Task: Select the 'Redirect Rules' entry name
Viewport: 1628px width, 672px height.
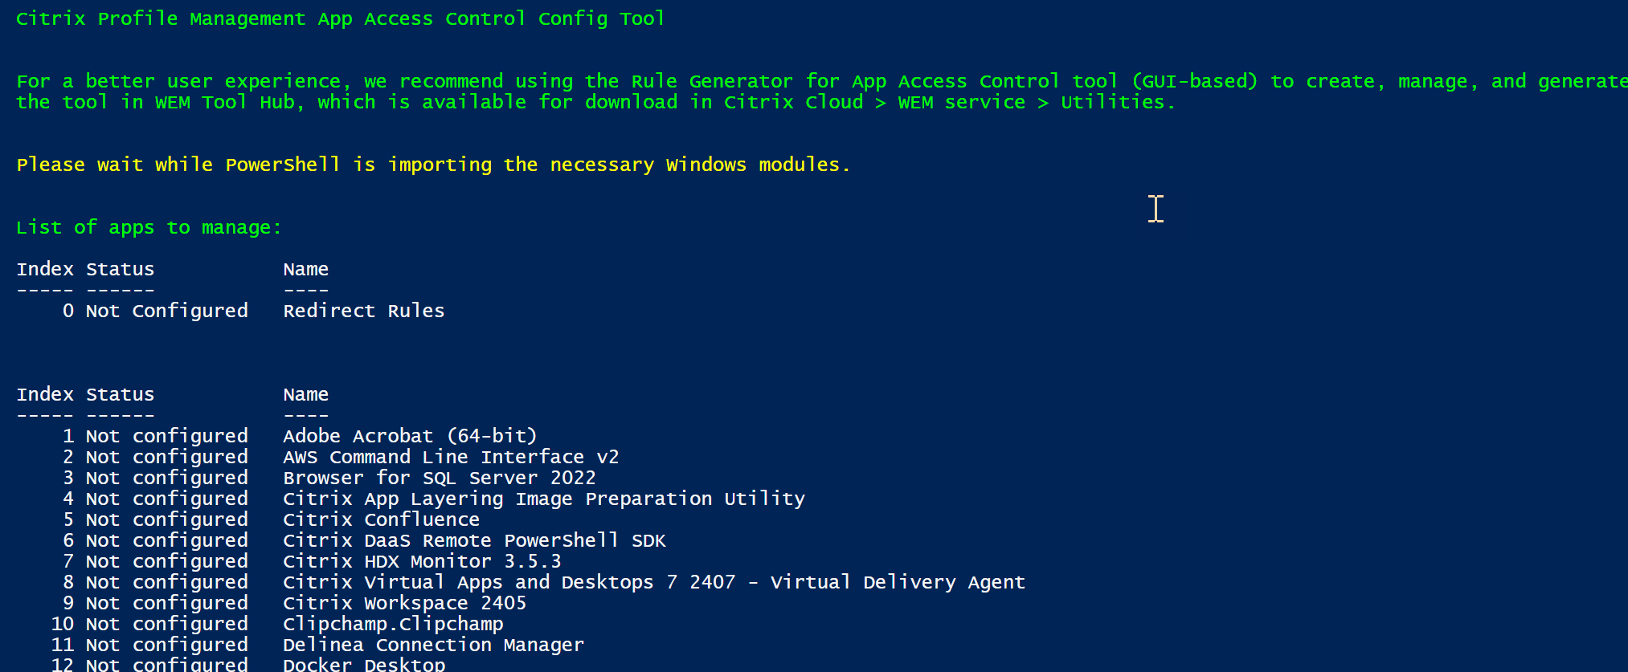Action: pos(363,311)
